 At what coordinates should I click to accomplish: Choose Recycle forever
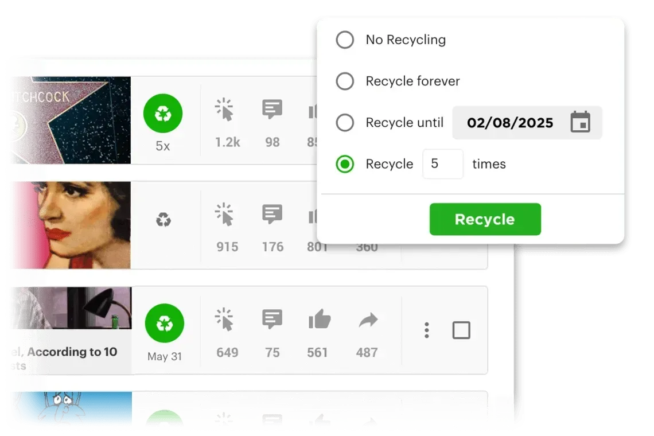point(345,81)
